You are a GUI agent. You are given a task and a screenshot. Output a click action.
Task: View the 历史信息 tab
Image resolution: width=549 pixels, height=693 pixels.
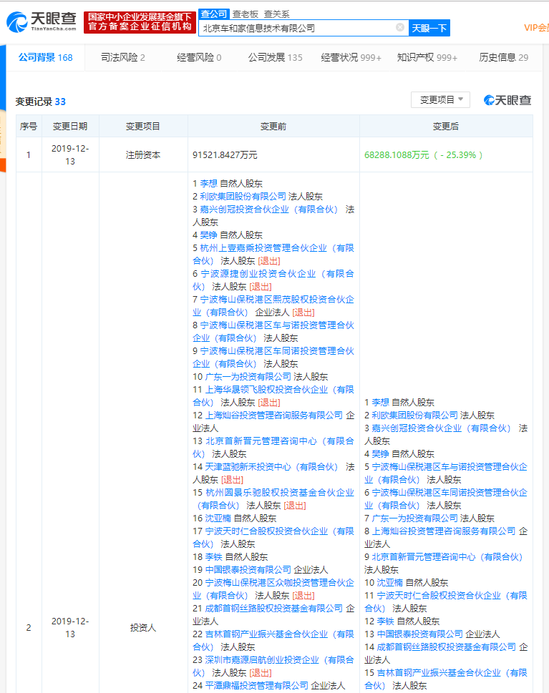(503, 57)
